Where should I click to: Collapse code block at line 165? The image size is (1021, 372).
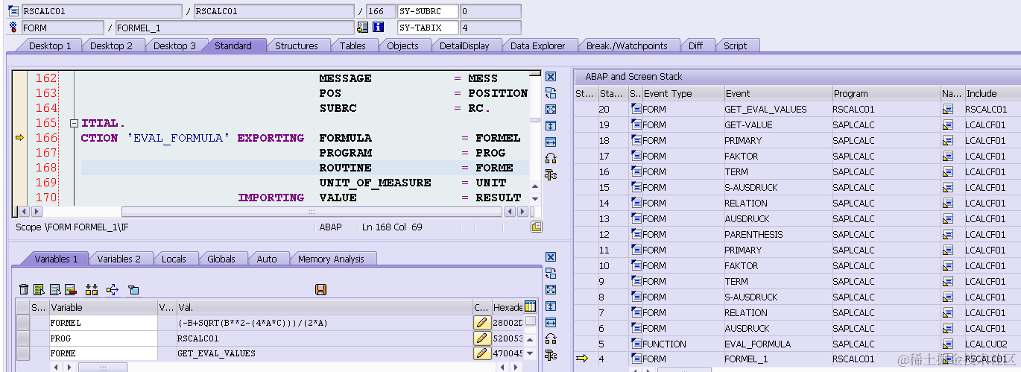click(x=74, y=123)
